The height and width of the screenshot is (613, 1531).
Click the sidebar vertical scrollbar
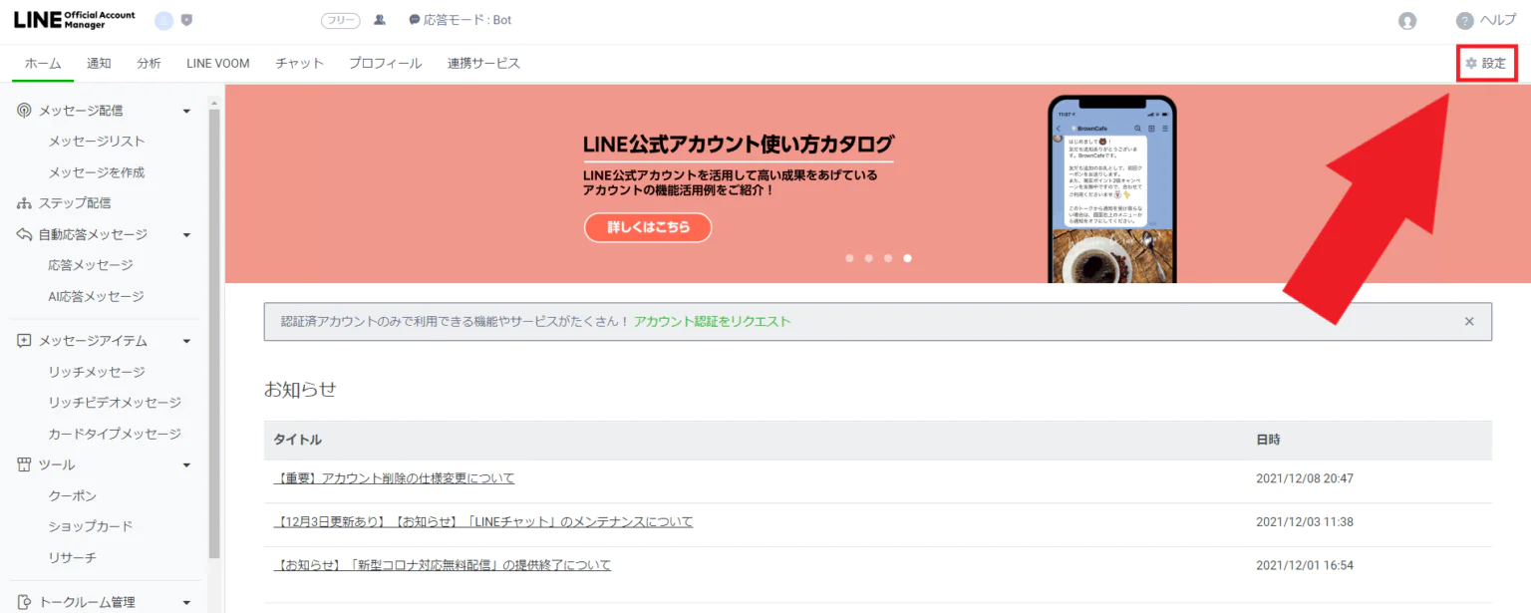tap(214, 329)
